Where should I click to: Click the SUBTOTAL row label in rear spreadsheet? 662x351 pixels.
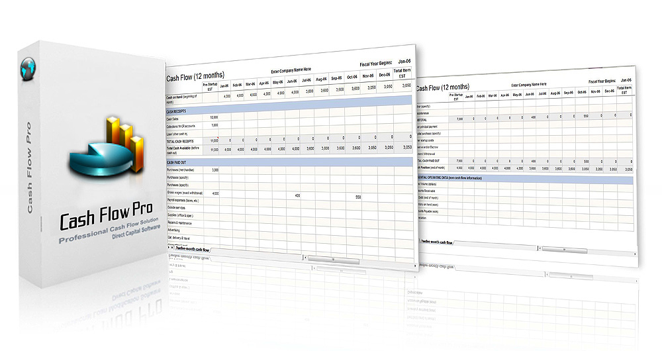[422, 120]
